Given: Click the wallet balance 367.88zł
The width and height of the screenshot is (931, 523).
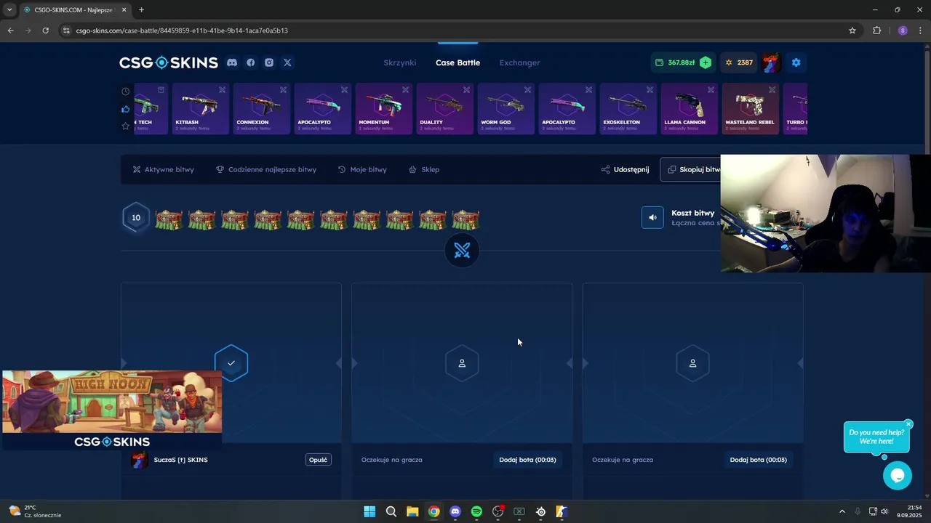Looking at the screenshot, I should click(675, 62).
